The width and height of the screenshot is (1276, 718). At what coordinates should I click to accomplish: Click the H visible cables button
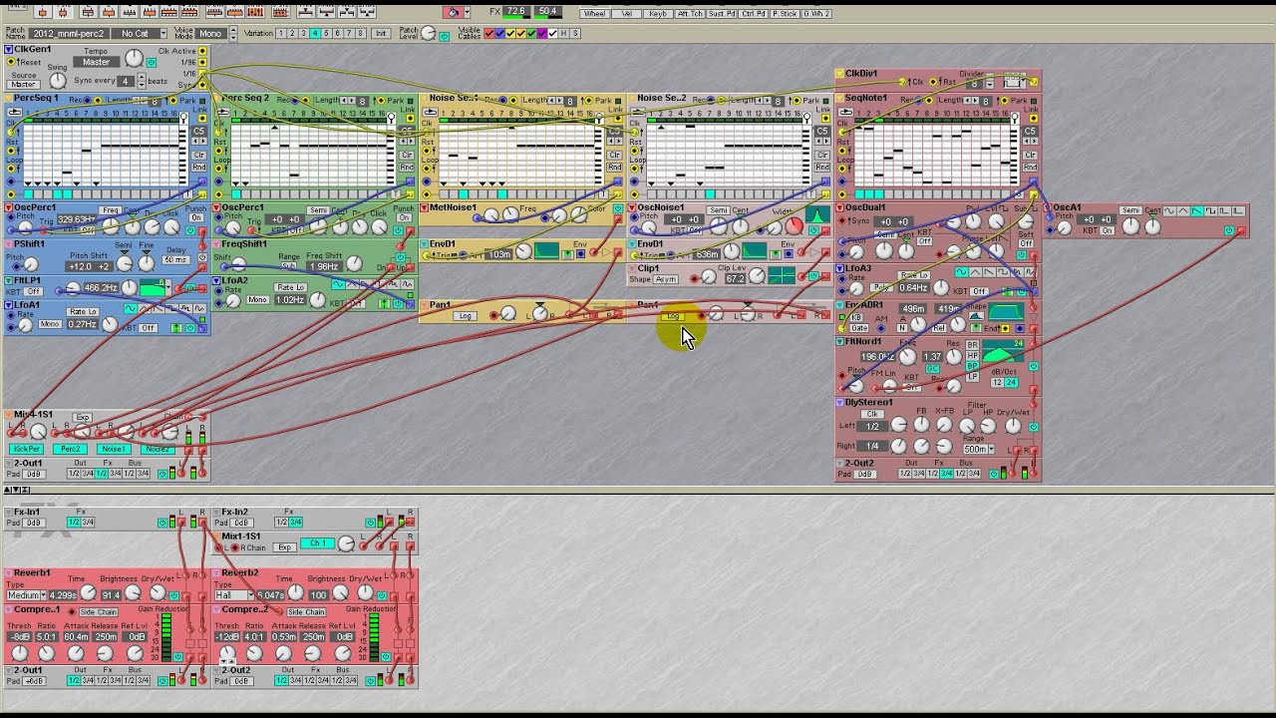pyautogui.click(x=563, y=33)
